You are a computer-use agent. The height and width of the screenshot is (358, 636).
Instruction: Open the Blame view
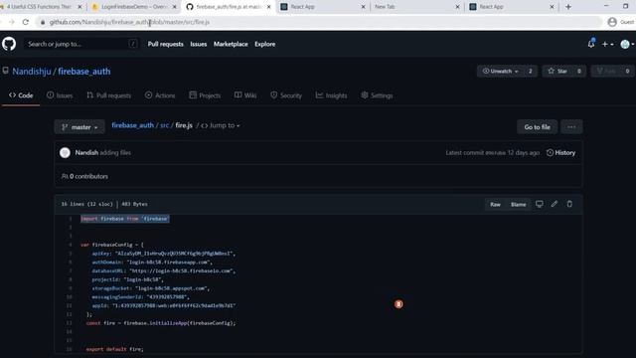click(518, 204)
